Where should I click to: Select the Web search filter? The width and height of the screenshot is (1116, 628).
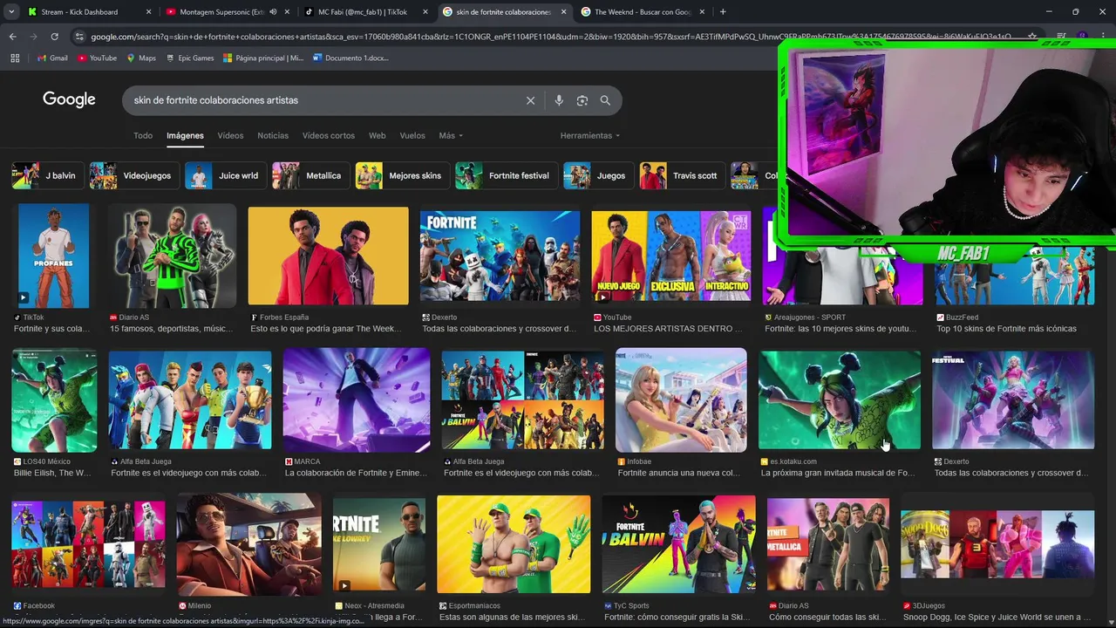(377, 135)
